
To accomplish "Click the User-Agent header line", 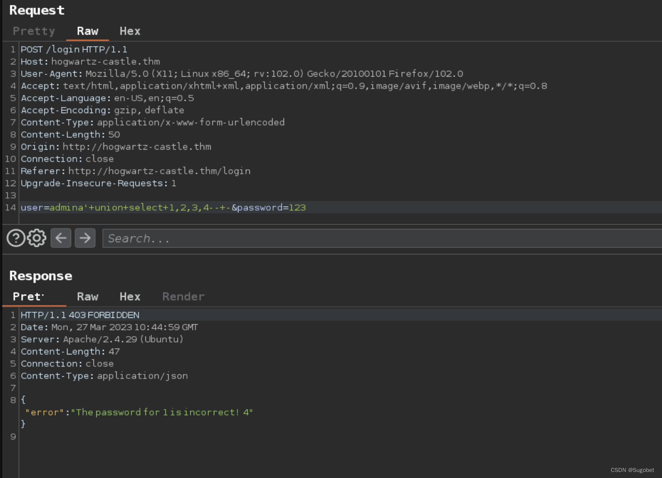I will pos(242,74).
